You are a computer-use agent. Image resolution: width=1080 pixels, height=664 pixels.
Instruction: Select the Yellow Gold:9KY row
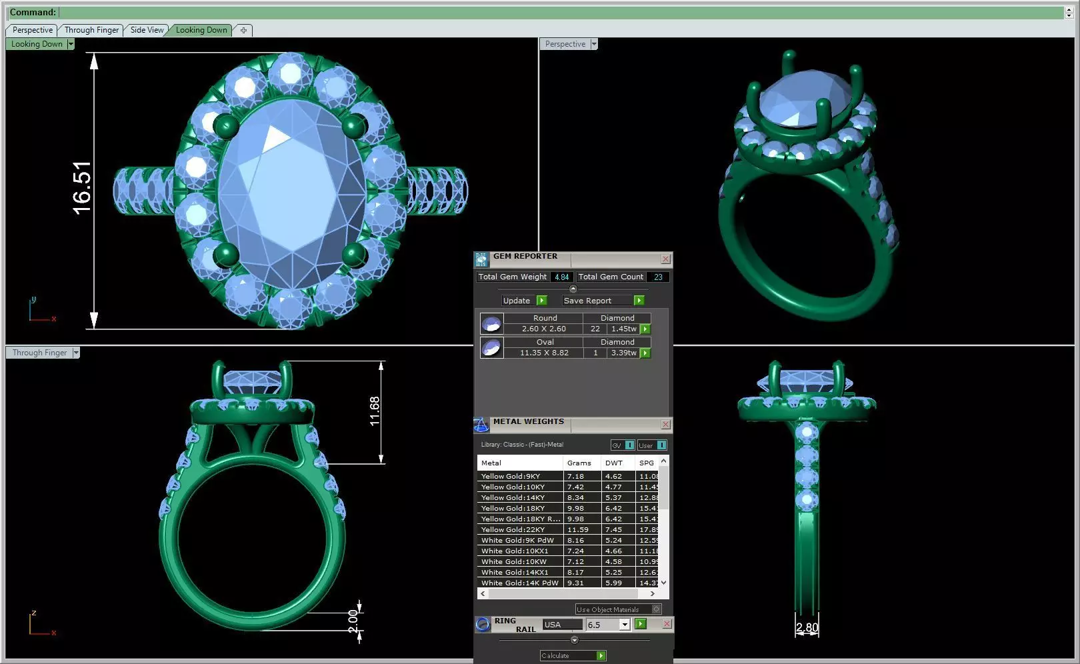pos(568,476)
